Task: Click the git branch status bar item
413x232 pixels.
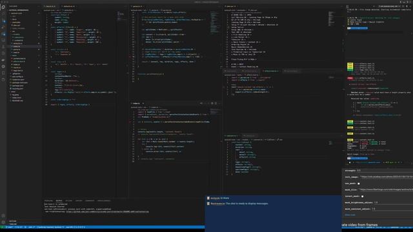Action: pyautogui.click(x=9, y=227)
